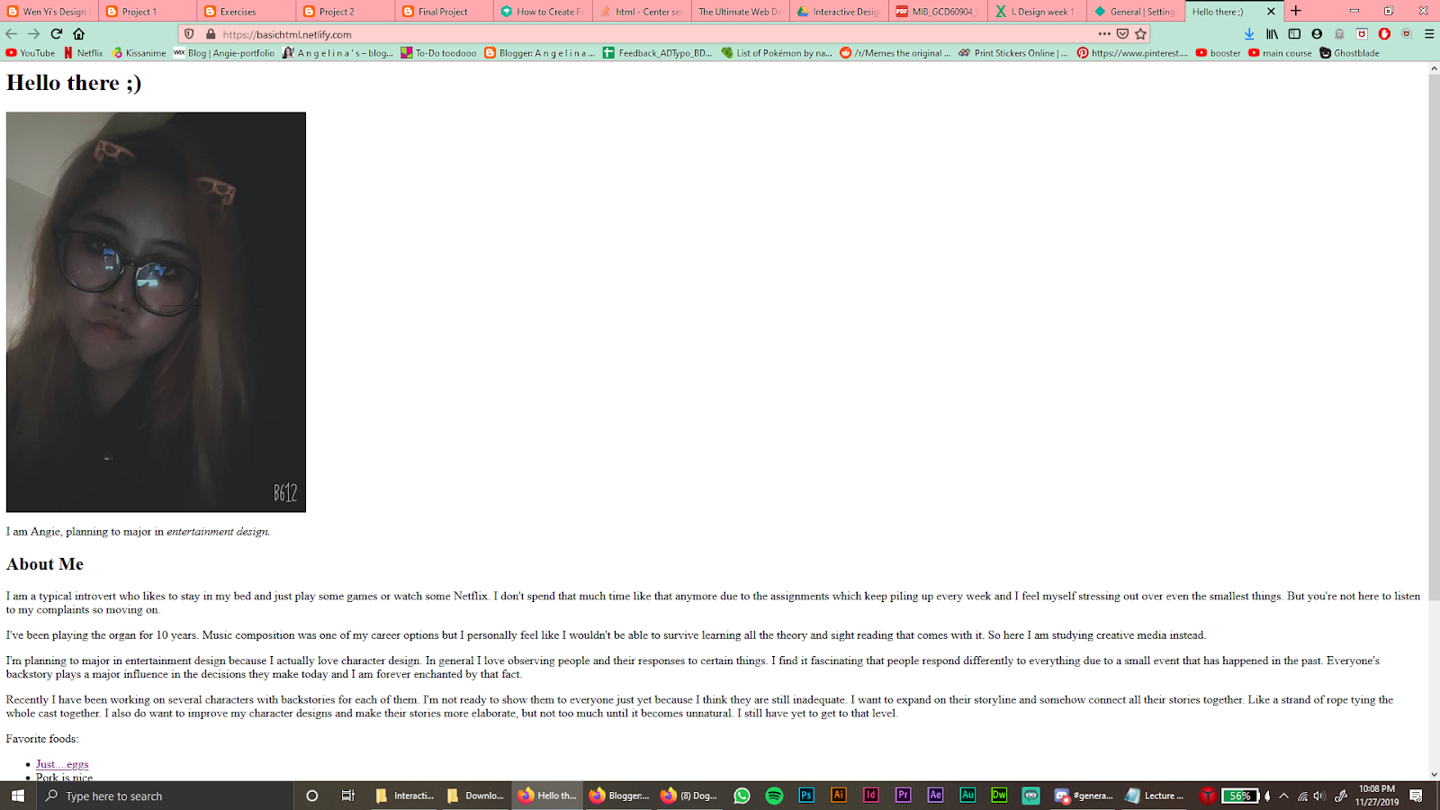Open the red stop-hand ad blocker extension
The image size is (1440, 810).
pos(1384,34)
